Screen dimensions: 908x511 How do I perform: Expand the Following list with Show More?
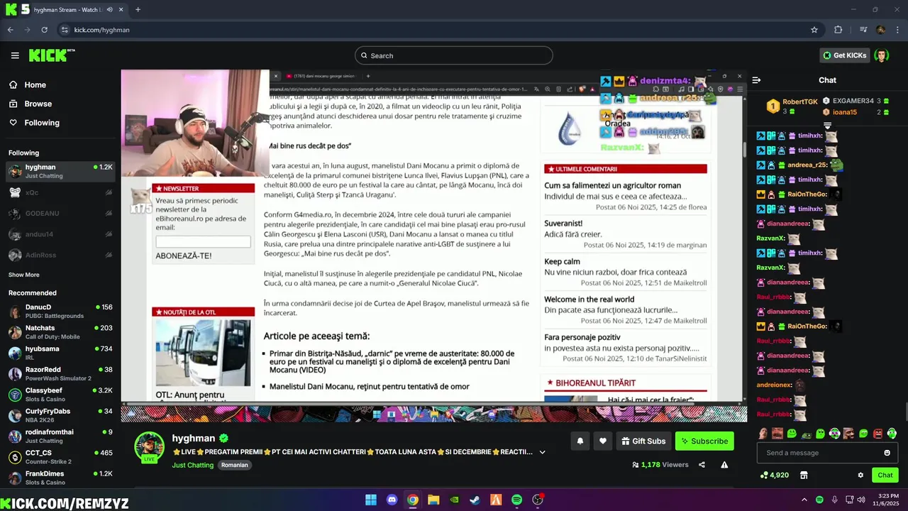click(24, 275)
